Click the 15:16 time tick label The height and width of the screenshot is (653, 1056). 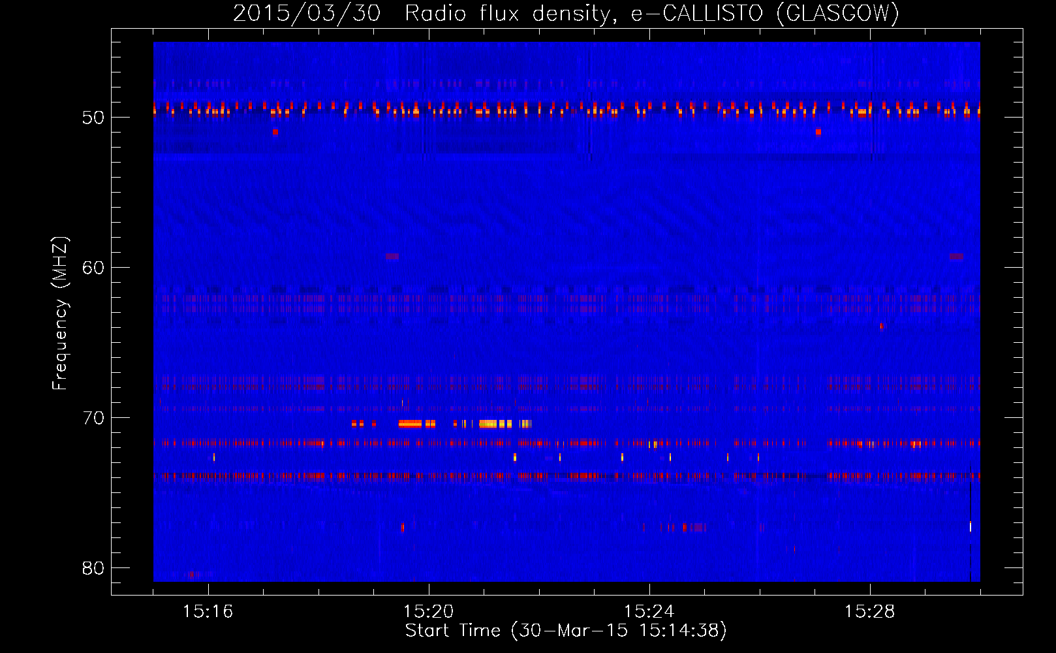pyautogui.click(x=208, y=612)
